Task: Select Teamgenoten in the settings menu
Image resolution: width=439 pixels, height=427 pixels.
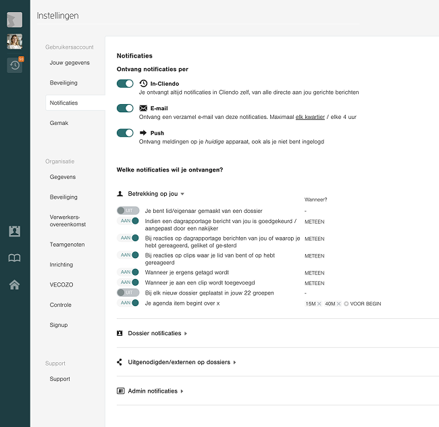Action: click(x=66, y=245)
